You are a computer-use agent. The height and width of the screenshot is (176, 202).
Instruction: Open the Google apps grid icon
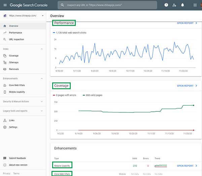tap(195, 5)
